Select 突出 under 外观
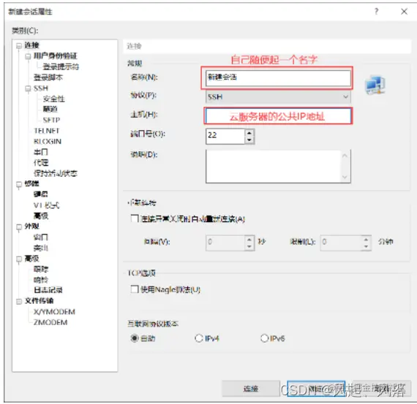417x404 pixels. pos(41,248)
